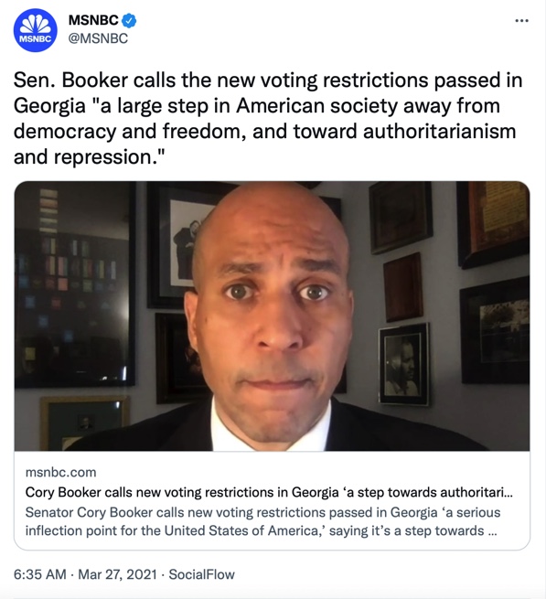Screen dimensions: 546x599
Task: Click the NBC peacock logo in avatar
Action: [35, 25]
